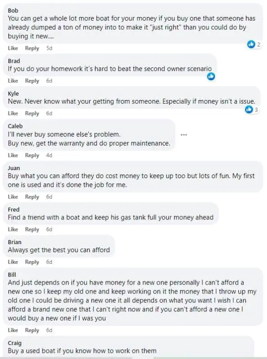
Task: Open Juan's comment 6d timestamp
Action: pos(49,197)
